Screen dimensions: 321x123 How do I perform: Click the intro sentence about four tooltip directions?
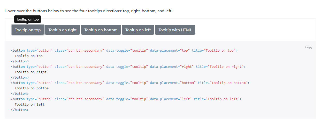pos(88,11)
